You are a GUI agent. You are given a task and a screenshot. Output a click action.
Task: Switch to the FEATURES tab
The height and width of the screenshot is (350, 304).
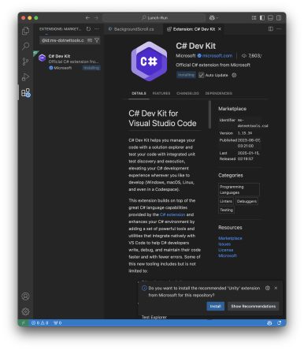tap(161, 93)
